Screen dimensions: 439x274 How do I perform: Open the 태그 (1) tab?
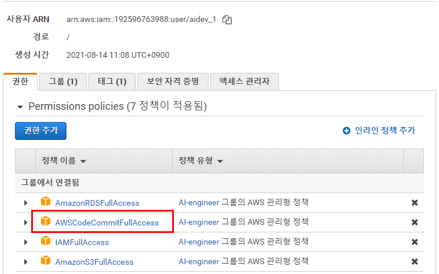(x=112, y=82)
